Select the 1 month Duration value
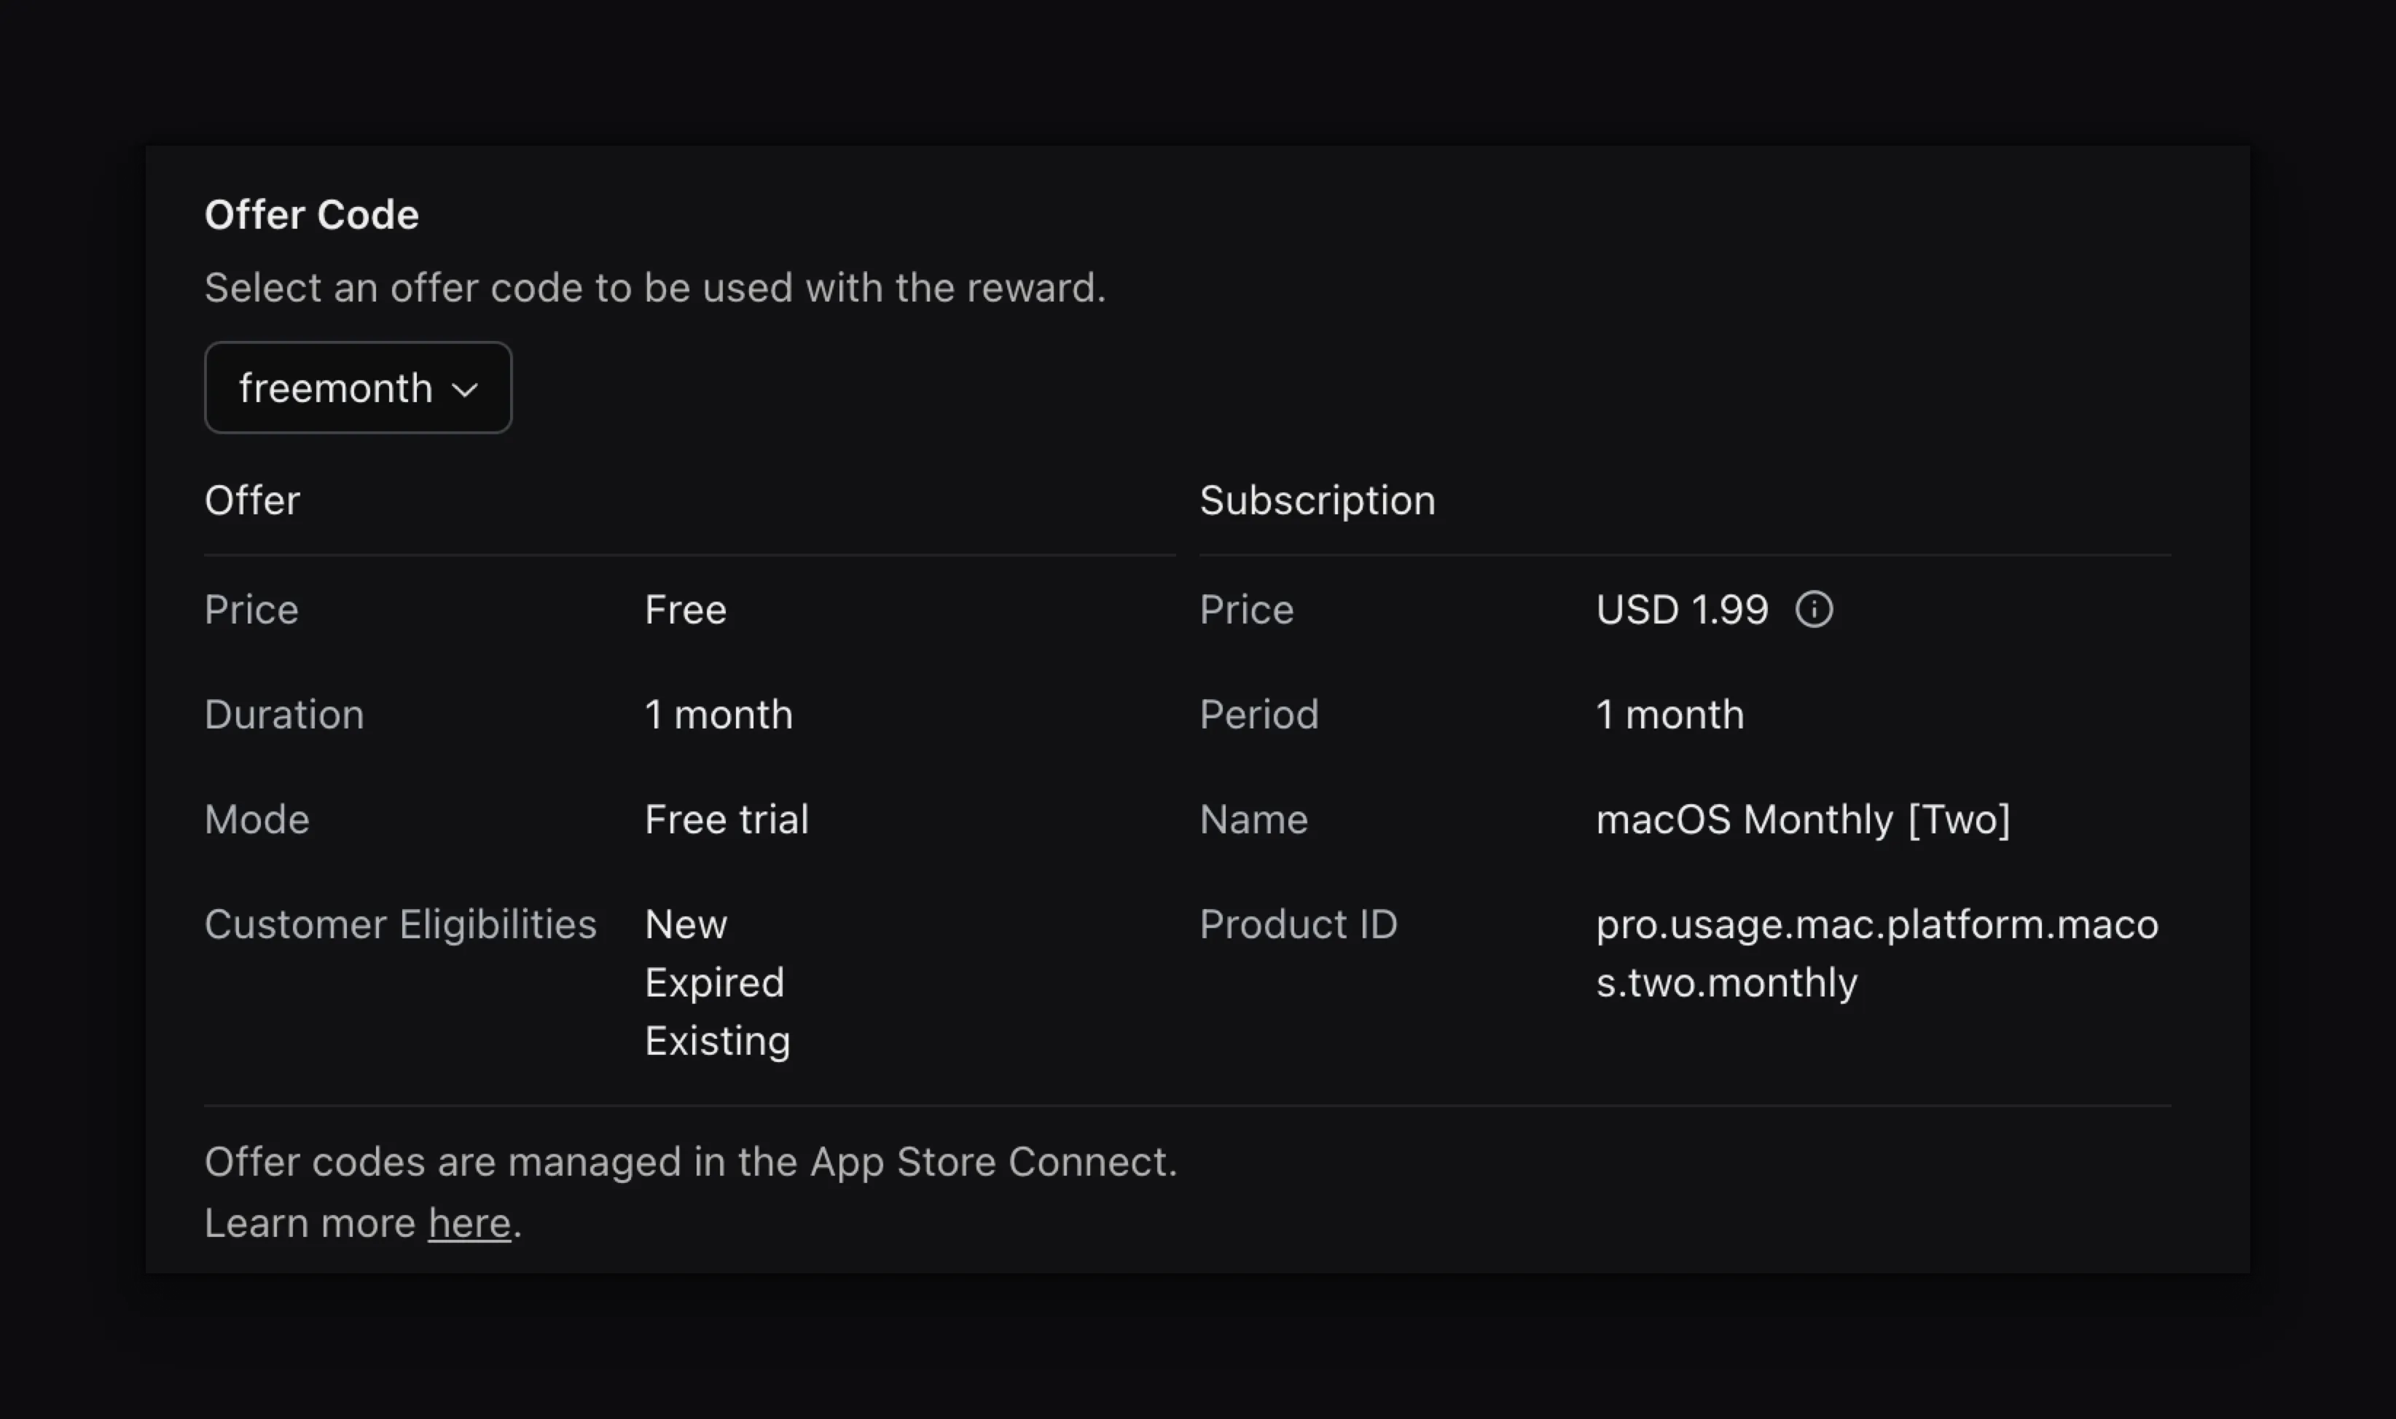Image resolution: width=2396 pixels, height=1419 pixels. click(x=719, y=713)
